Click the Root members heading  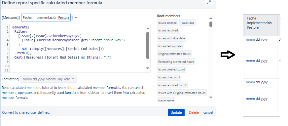pos(168,16)
